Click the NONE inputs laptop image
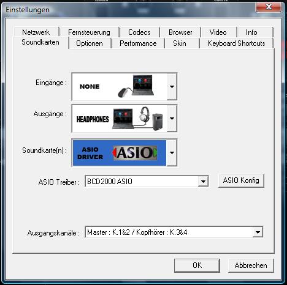This screenshot has width=287, height=285. [120, 87]
